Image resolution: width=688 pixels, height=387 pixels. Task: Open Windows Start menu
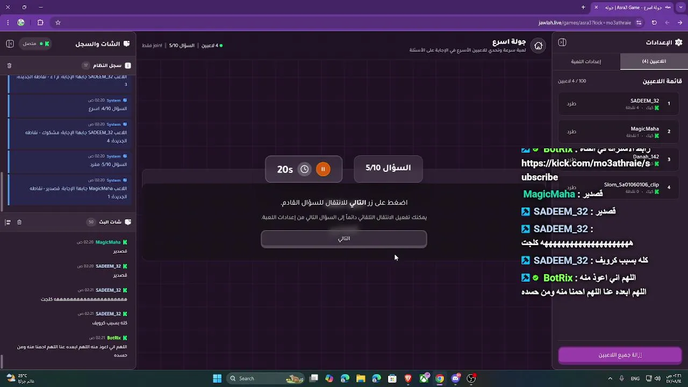[217, 378]
